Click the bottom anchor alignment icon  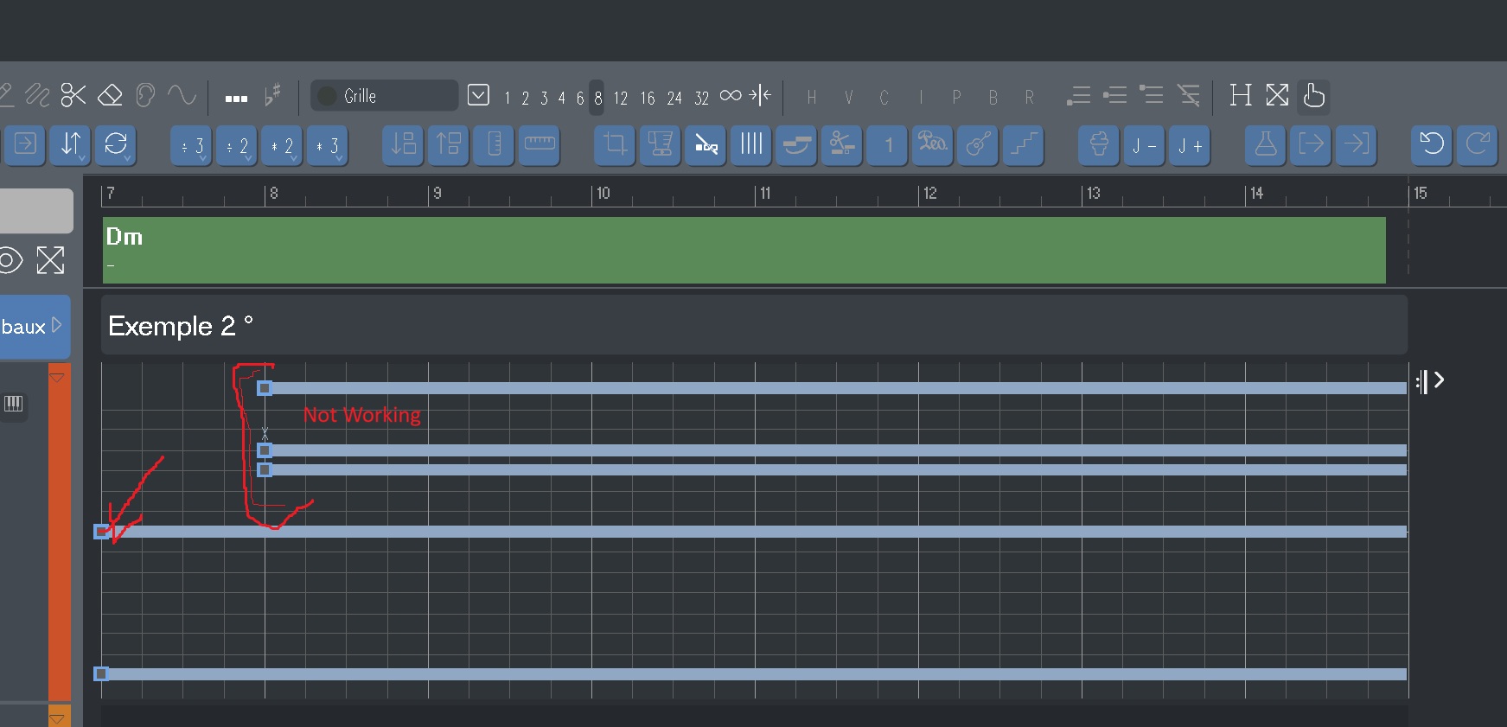[x=1078, y=95]
